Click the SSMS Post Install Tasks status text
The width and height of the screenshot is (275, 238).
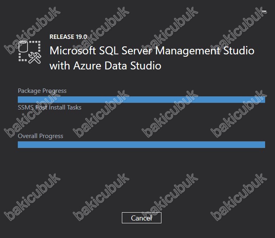[49, 107]
